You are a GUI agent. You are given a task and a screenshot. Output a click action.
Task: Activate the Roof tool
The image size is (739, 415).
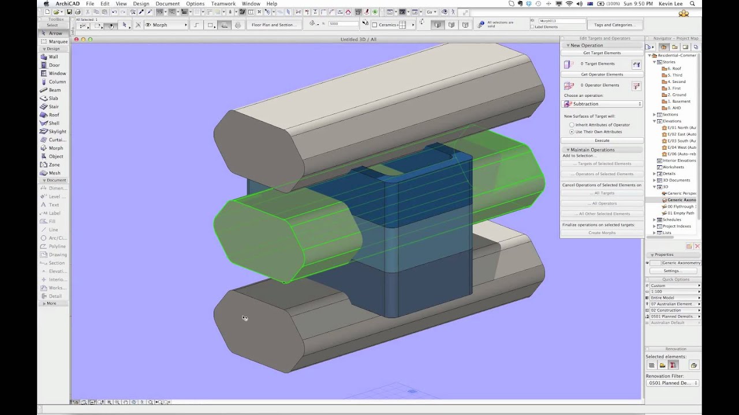(x=53, y=115)
